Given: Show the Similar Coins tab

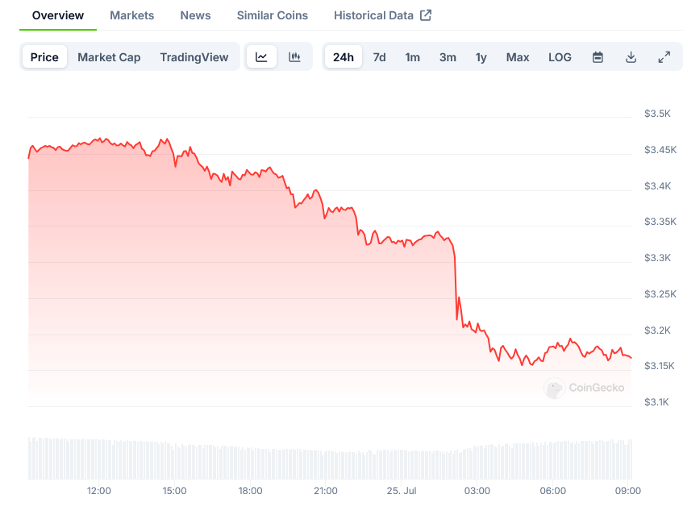Looking at the screenshot, I should pyautogui.click(x=272, y=15).
